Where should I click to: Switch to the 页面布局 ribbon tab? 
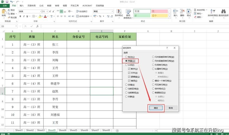(31, 6)
